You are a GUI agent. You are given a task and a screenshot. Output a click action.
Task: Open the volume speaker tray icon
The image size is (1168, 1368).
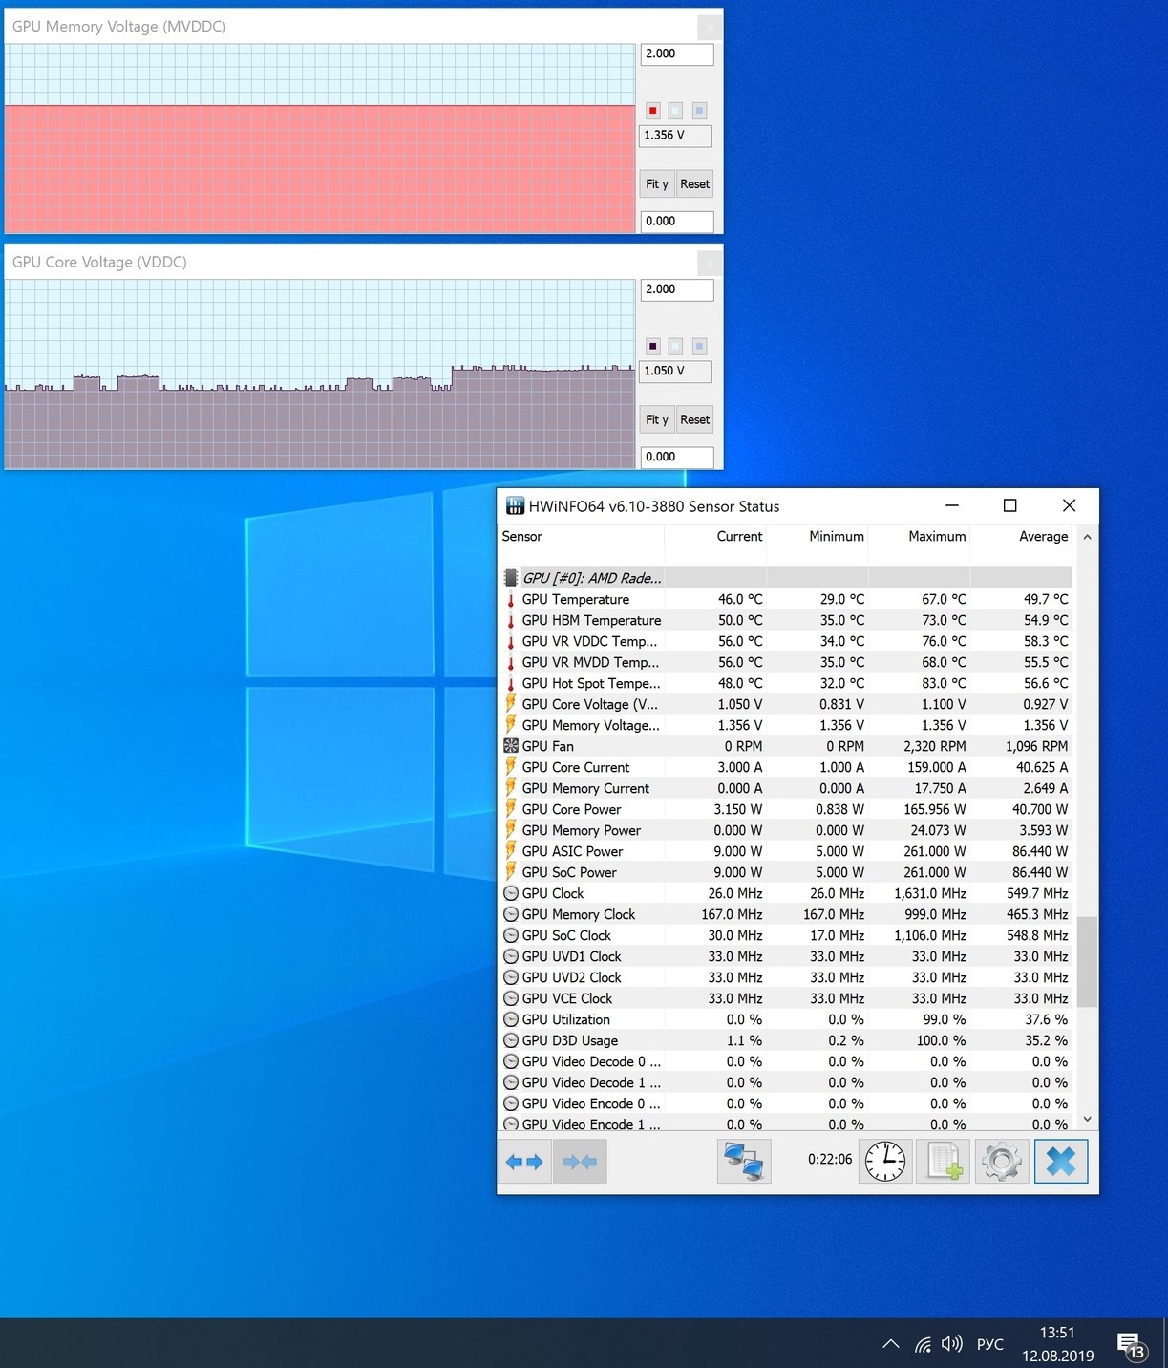(951, 1344)
